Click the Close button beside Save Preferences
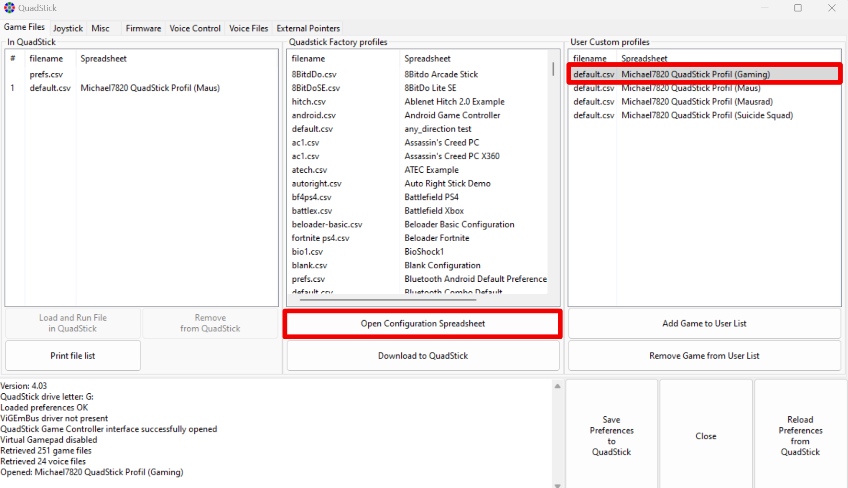Viewport: 848px width, 488px height. pos(706,435)
